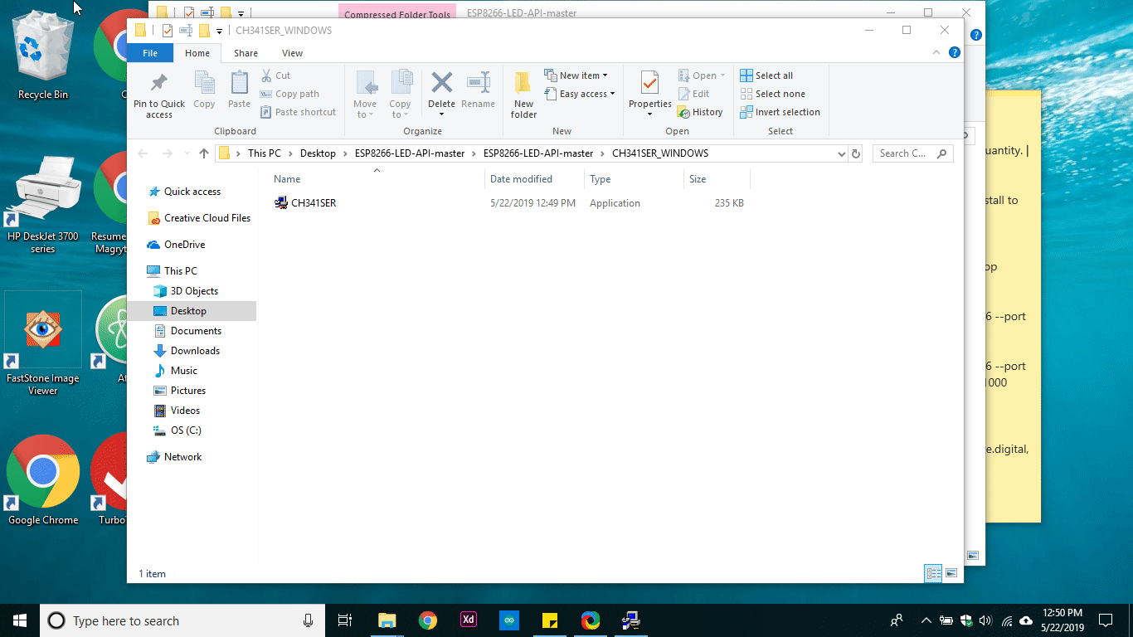The image size is (1133, 637).
Task: Switch to the Home ribbon tab
Action: tap(197, 53)
